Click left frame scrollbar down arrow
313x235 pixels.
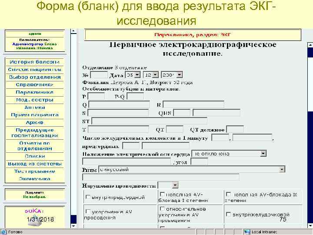click(73, 226)
